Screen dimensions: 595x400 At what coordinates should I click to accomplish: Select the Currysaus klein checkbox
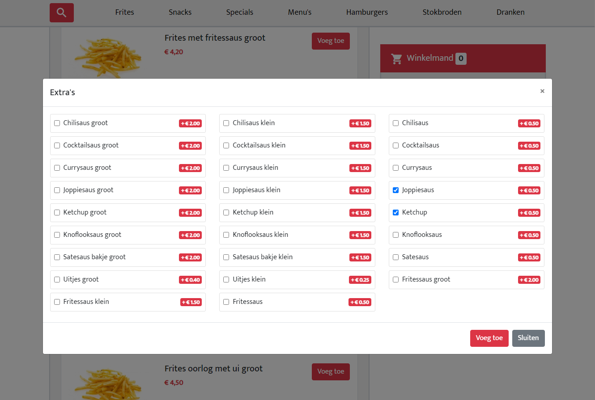coord(226,168)
